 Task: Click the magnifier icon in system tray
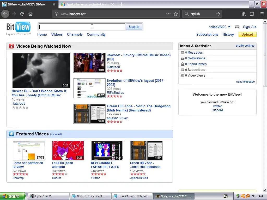point(248,196)
